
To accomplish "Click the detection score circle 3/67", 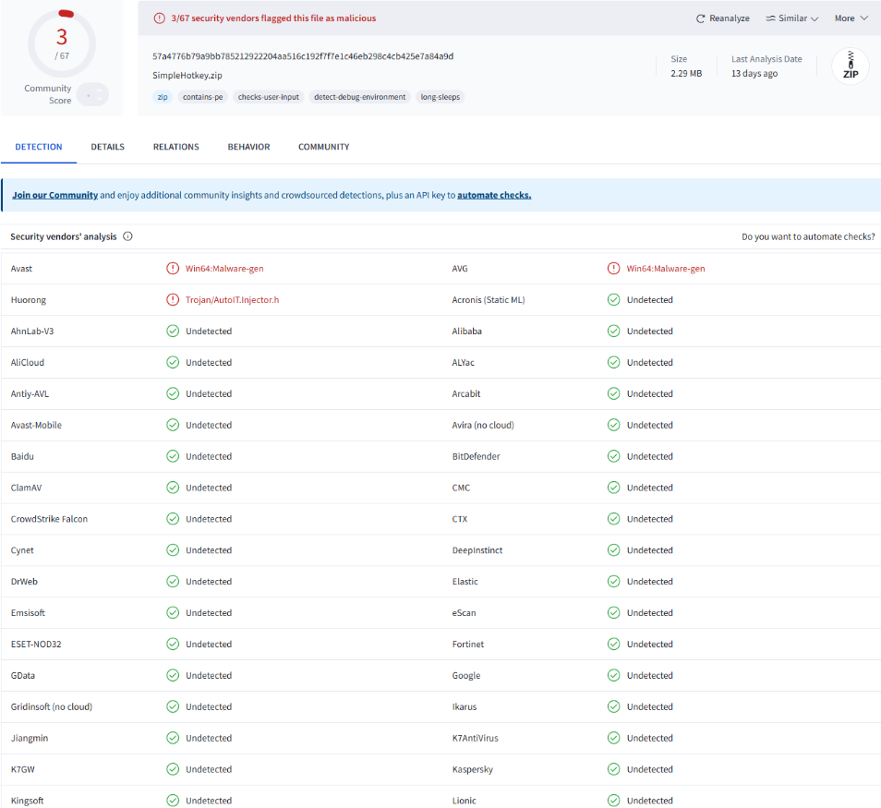I will [x=62, y=43].
